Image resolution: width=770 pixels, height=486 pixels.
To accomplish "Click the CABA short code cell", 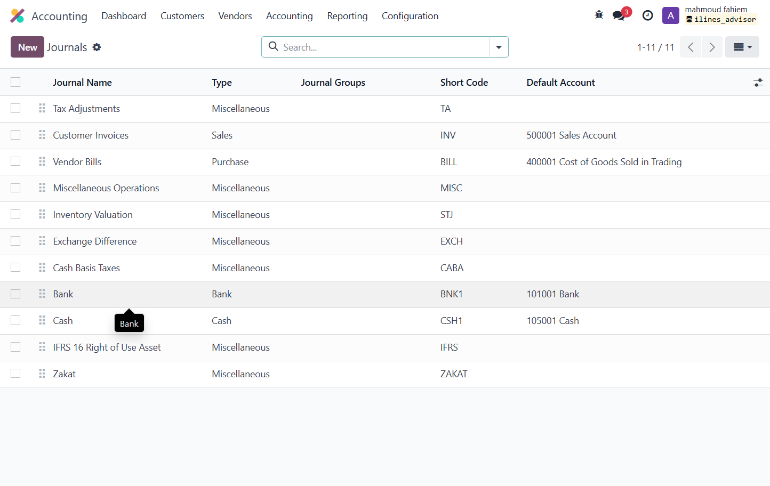I will pos(452,268).
